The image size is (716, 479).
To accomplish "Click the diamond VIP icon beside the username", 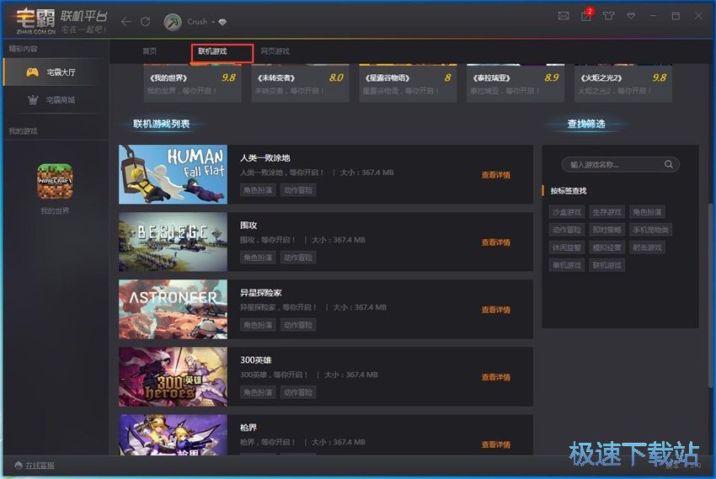I will pos(222,22).
